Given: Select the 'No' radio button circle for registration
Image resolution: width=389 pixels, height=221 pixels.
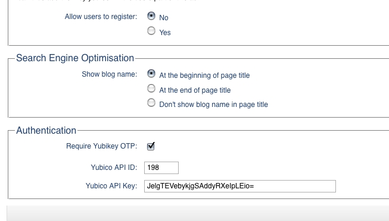Looking at the screenshot, I should pos(151,16).
